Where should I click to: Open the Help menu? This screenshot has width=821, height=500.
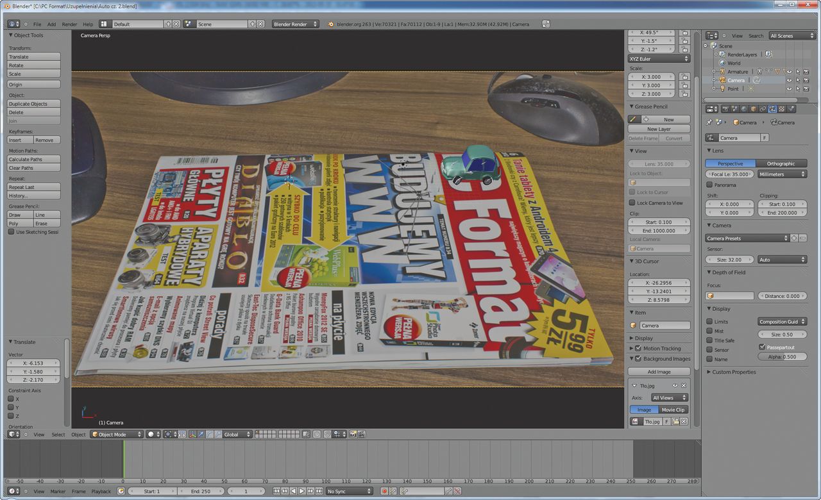click(x=88, y=24)
